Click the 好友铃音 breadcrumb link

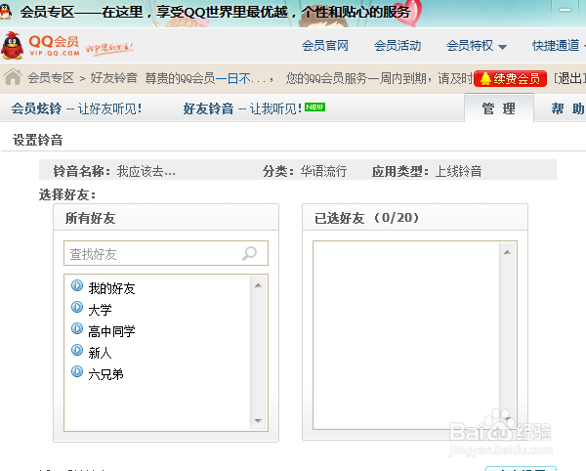click(x=113, y=78)
